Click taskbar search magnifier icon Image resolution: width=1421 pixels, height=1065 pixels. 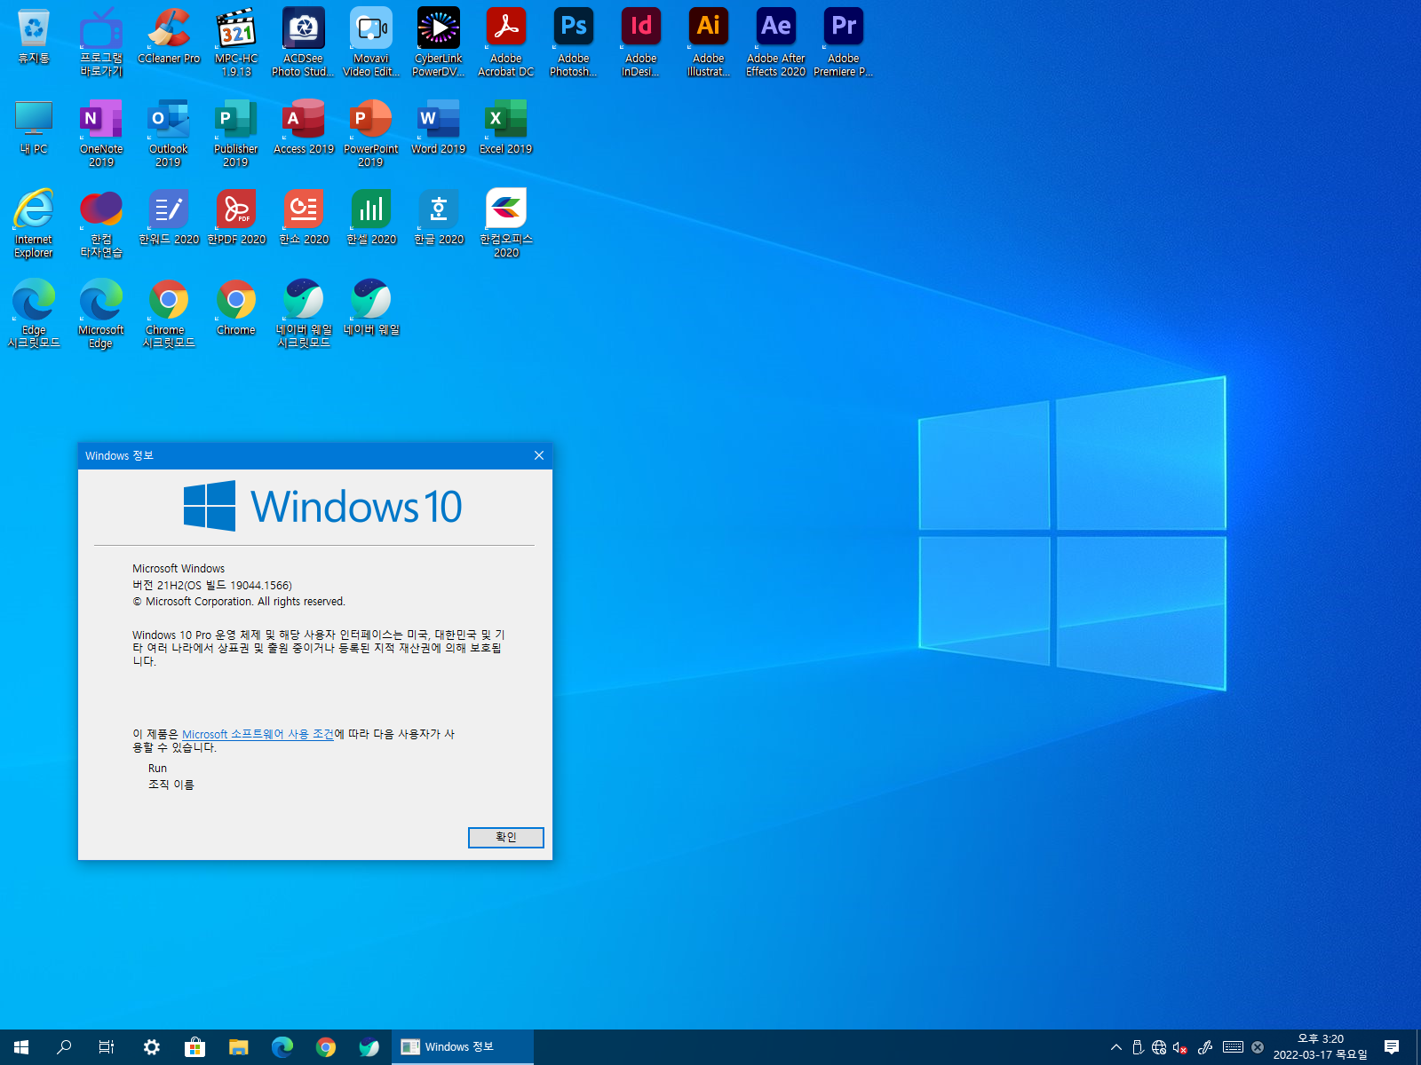[64, 1047]
